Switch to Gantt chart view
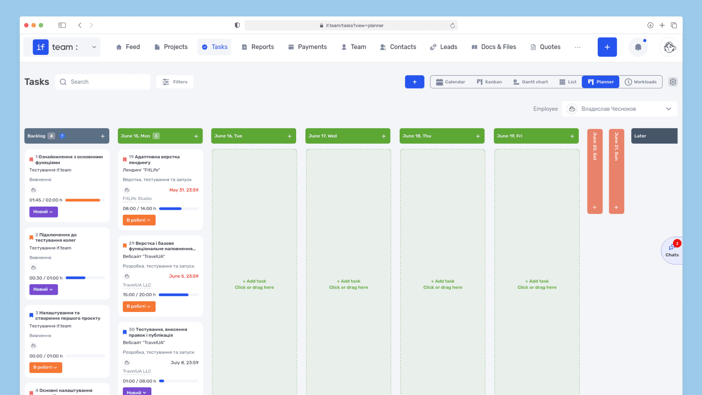This screenshot has height=395, width=702. (x=531, y=82)
